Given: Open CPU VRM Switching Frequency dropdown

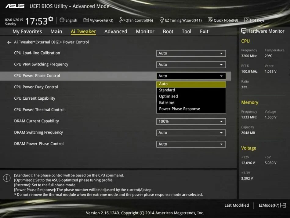Looking at the screenshot, I should point(191,65).
